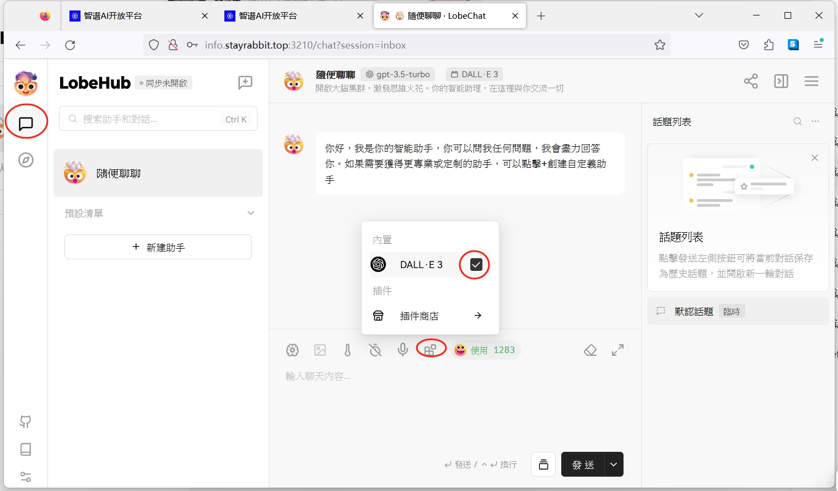The image size is (838, 491).
Task: Open the Pocket save icon in toolbar
Action: point(744,45)
